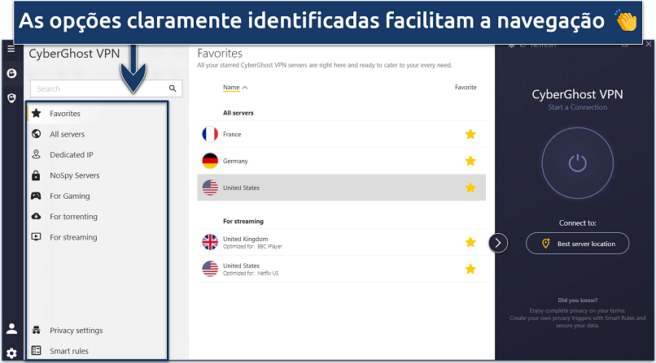Open the shield privacy icon in sidebar
Image resolution: width=656 pixels, height=363 pixels.
(11, 98)
